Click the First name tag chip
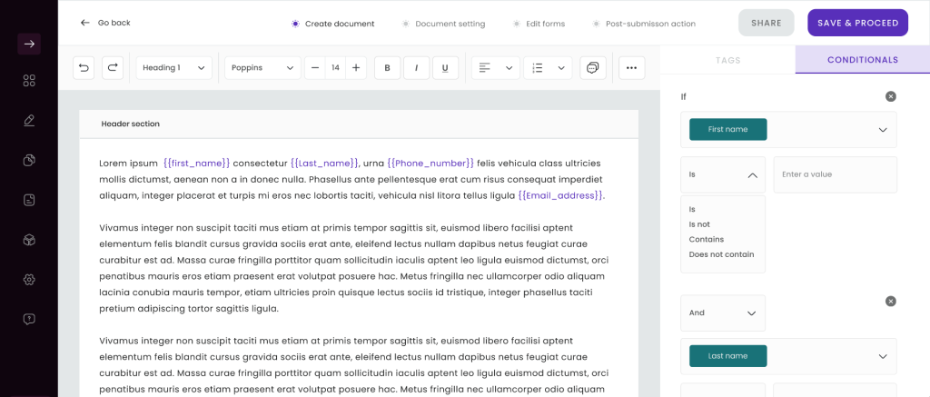This screenshot has height=397, width=930. click(727, 129)
